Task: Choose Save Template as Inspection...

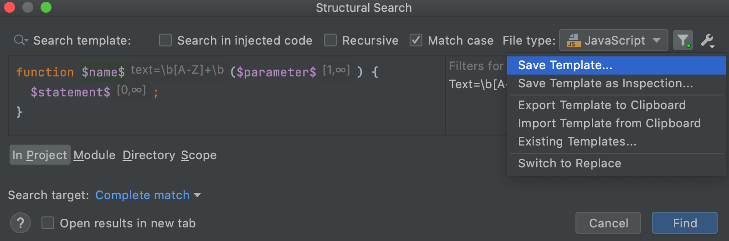Action: pos(605,84)
